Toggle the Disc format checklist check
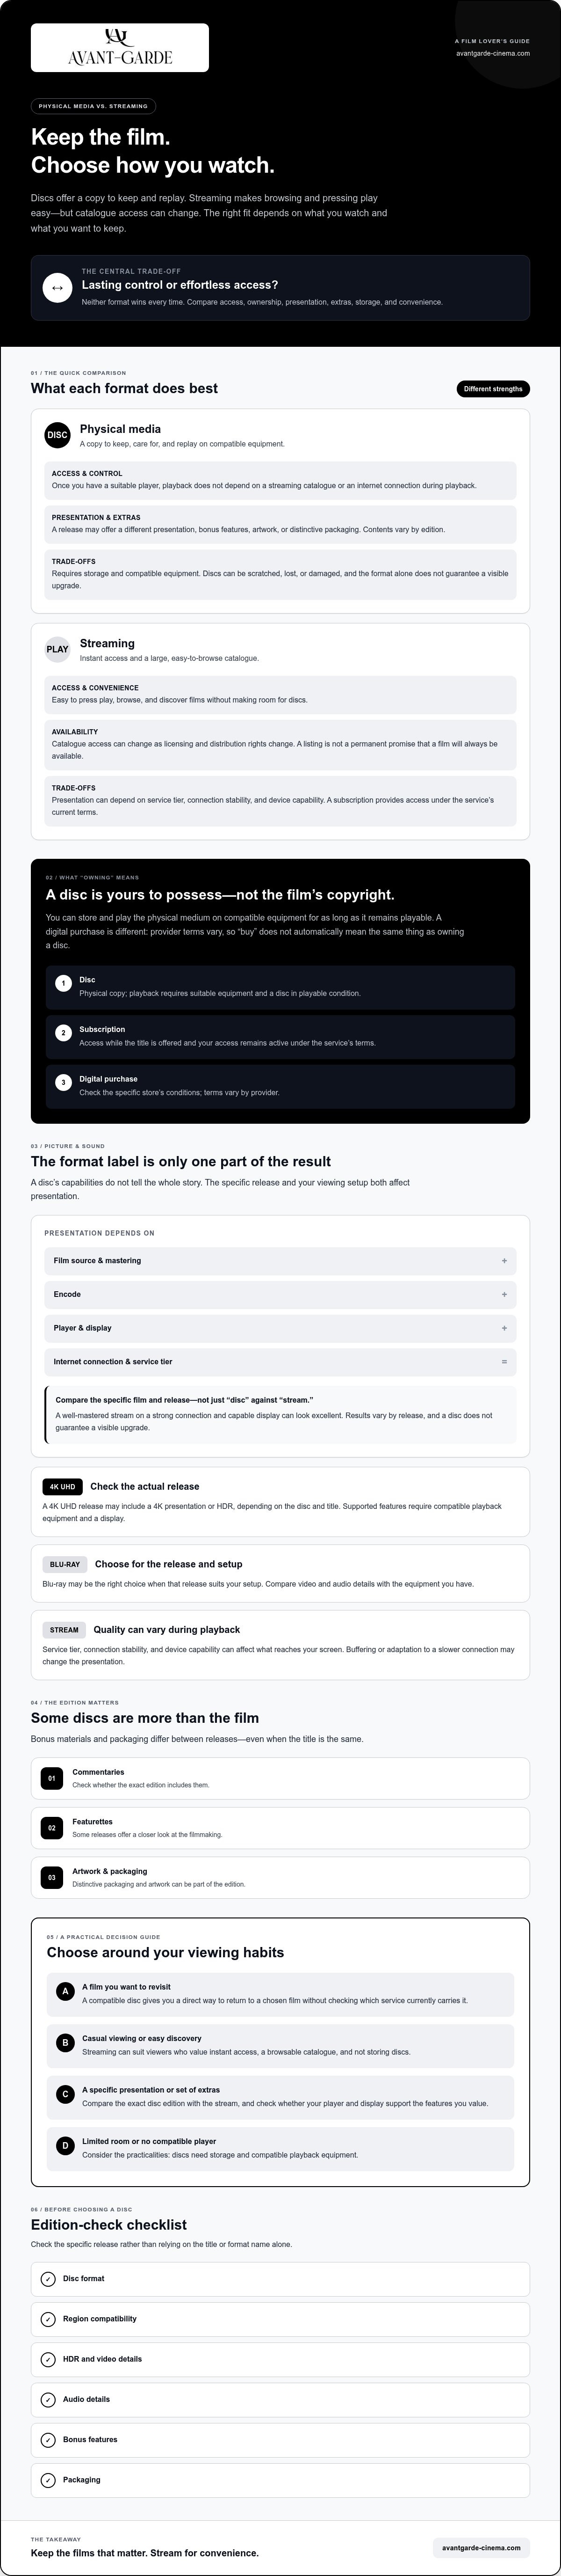The height and width of the screenshot is (2576, 561). pyautogui.click(x=48, y=2279)
